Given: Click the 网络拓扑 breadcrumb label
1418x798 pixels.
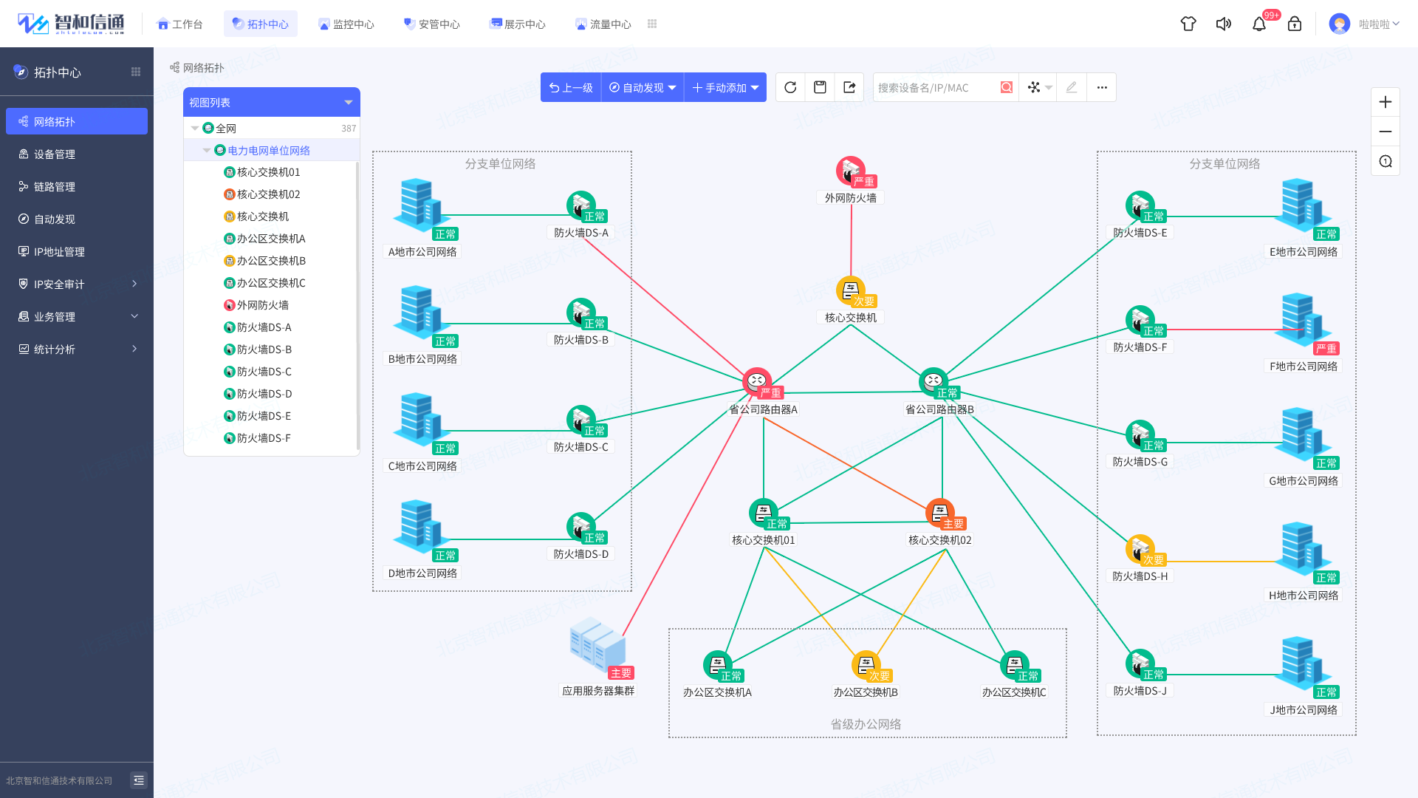Looking at the screenshot, I should point(204,67).
